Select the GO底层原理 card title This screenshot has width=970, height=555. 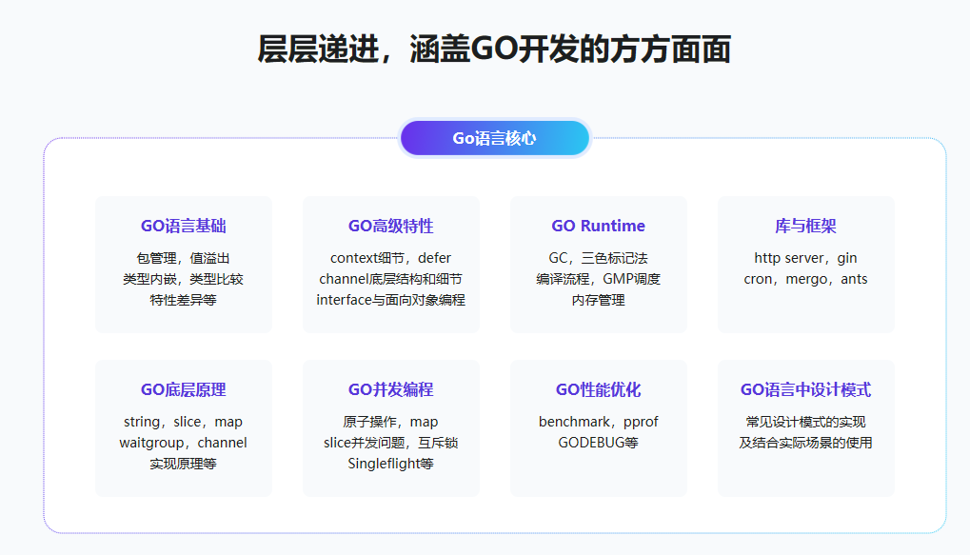(183, 389)
